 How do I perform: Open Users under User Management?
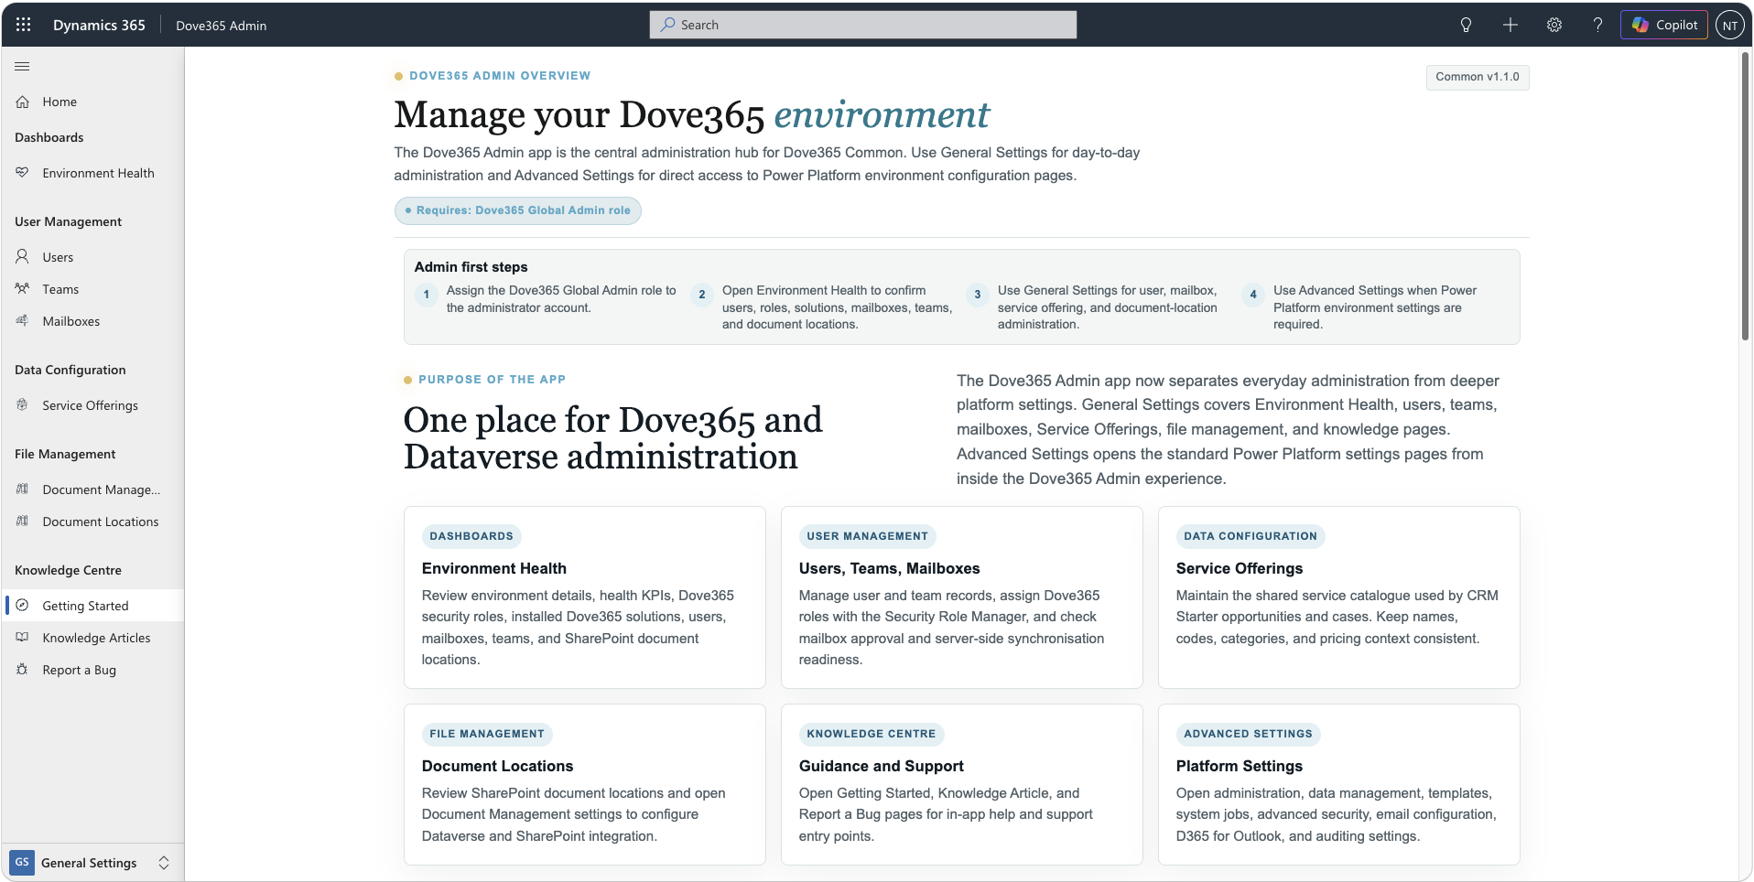[92, 257]
